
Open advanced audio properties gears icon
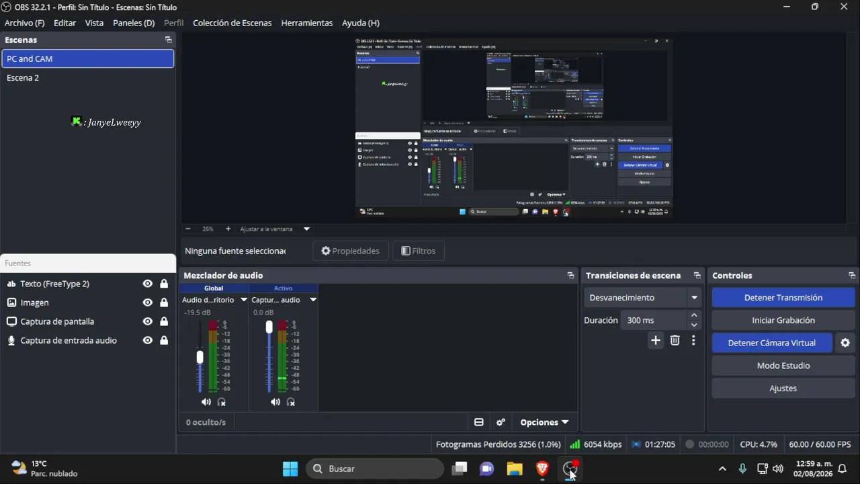(x=501, y=422)
